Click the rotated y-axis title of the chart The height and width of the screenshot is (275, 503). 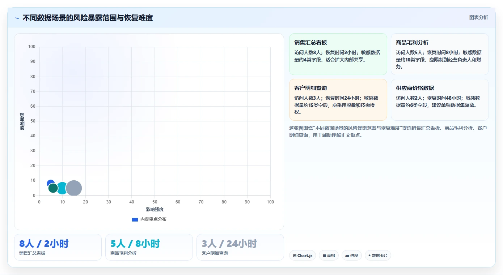coord(22,121)
